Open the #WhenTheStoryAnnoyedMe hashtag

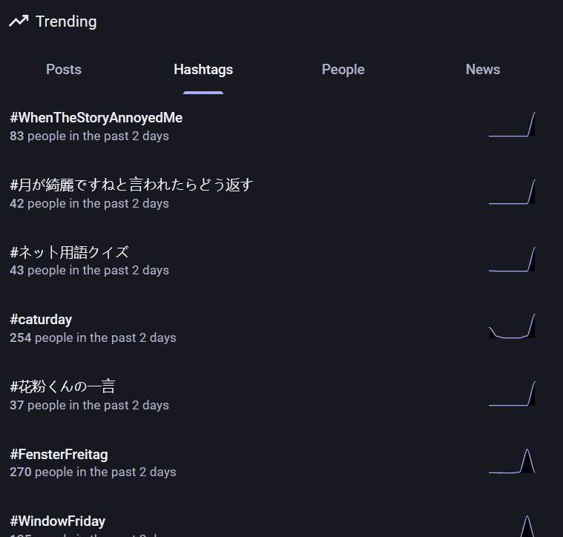96,118
